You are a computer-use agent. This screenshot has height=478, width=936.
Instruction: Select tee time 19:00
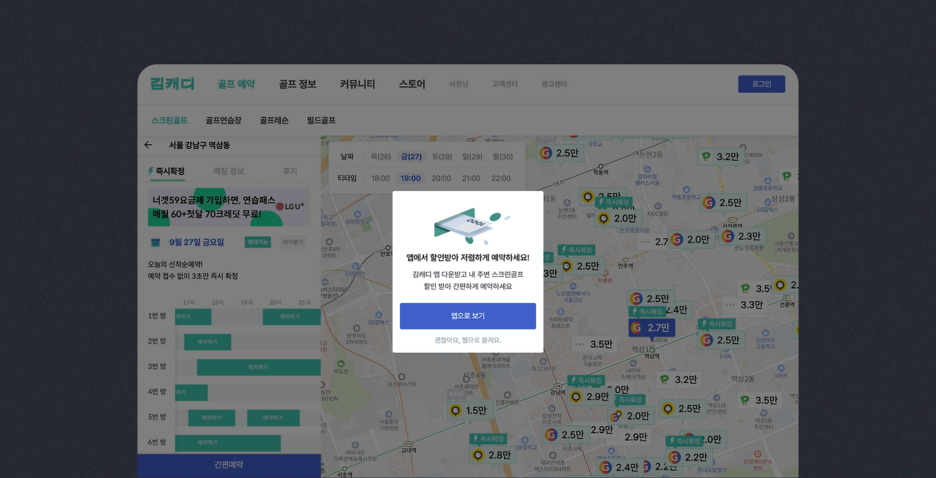(x=411, y=178)
